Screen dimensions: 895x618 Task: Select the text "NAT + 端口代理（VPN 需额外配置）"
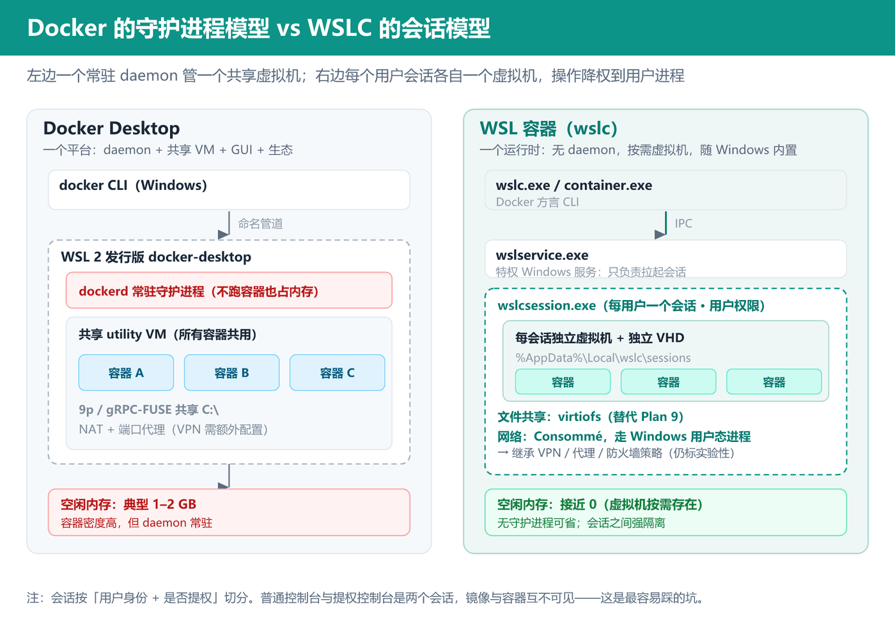[173, 429]
